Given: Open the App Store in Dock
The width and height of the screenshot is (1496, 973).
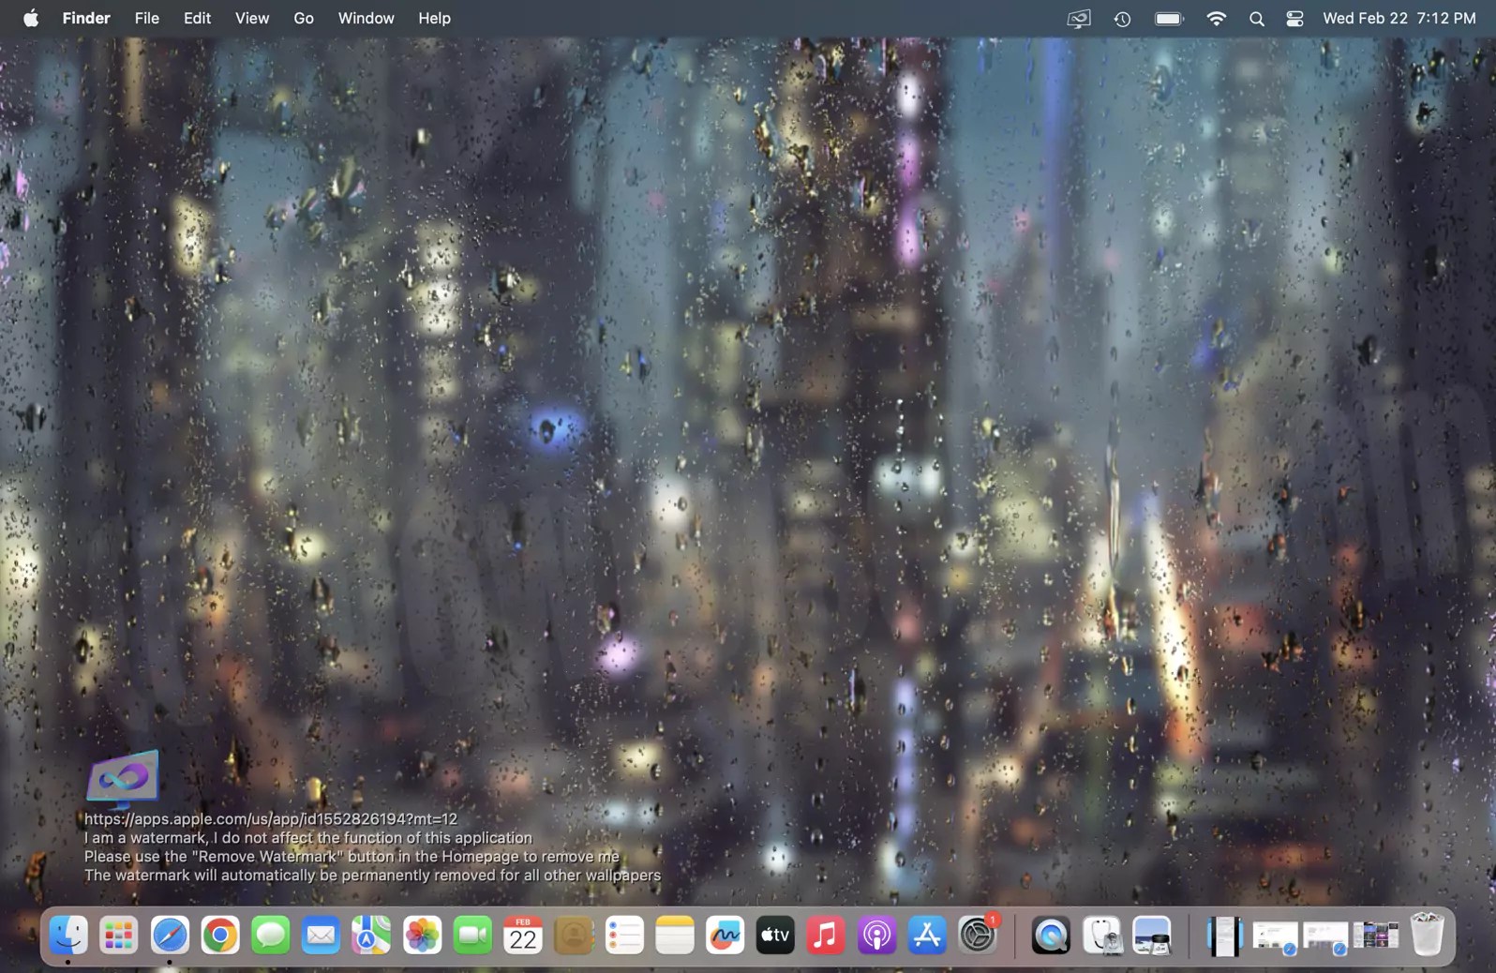Looking at the screenshot, I should [927, 936].
